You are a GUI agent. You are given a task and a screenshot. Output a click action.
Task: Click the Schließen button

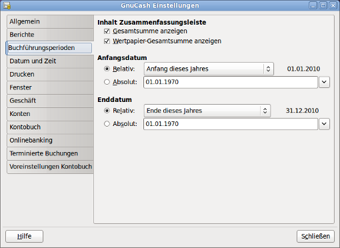(x=315, y=236)
